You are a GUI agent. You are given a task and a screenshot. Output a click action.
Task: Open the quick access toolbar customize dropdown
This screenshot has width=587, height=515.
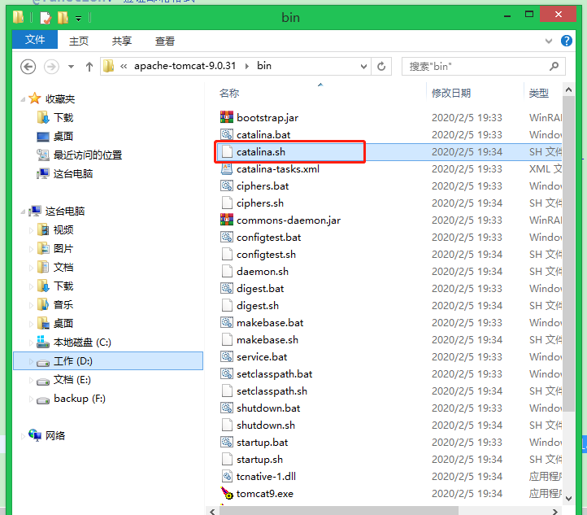[78, 19]
